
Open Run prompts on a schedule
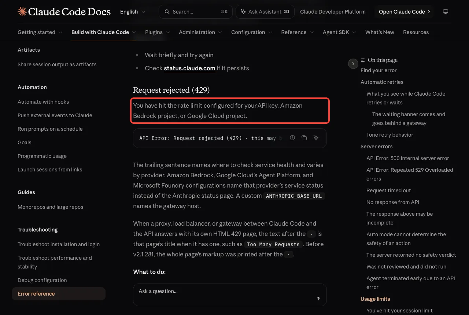click(50, 129)
